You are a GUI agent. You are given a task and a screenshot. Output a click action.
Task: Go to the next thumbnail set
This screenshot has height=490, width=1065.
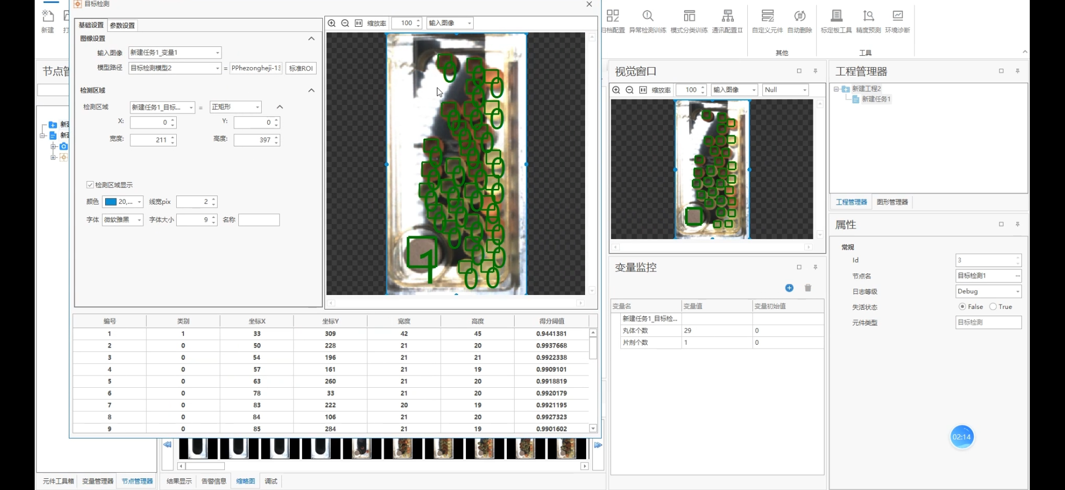click(598, 445)
